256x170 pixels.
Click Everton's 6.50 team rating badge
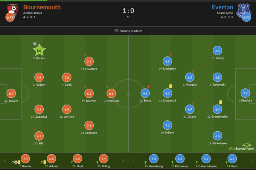(246, 17)
